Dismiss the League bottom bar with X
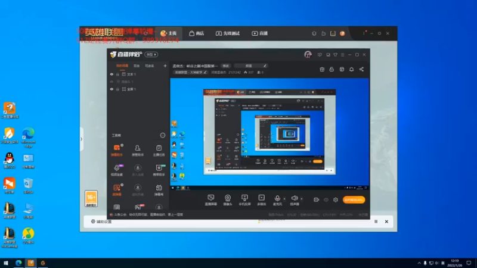Screen dimensions: 477x268 (x=386, y=222)
